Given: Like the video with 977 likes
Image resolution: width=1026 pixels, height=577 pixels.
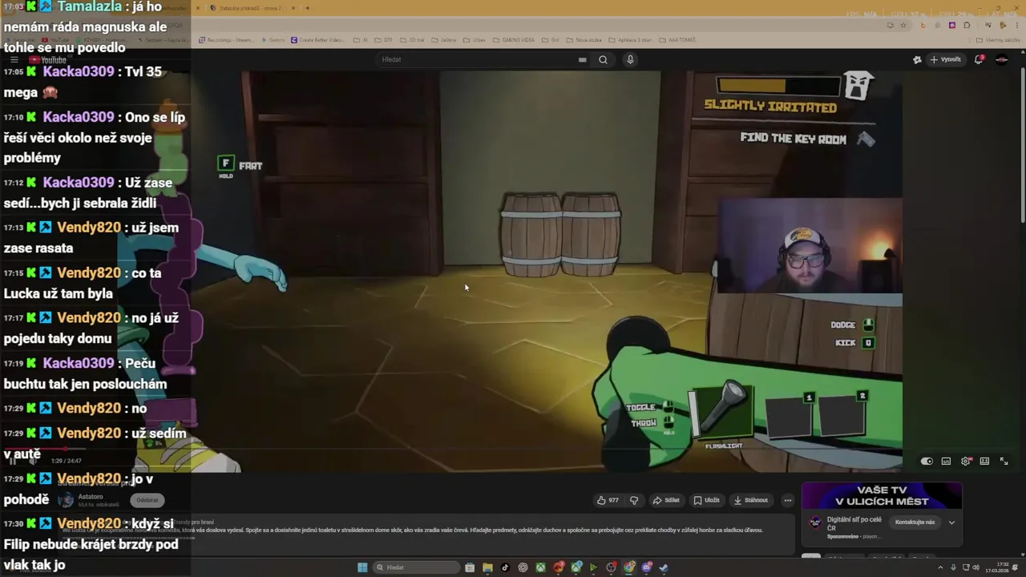Looking at the screenshot, I should (608, 500).
